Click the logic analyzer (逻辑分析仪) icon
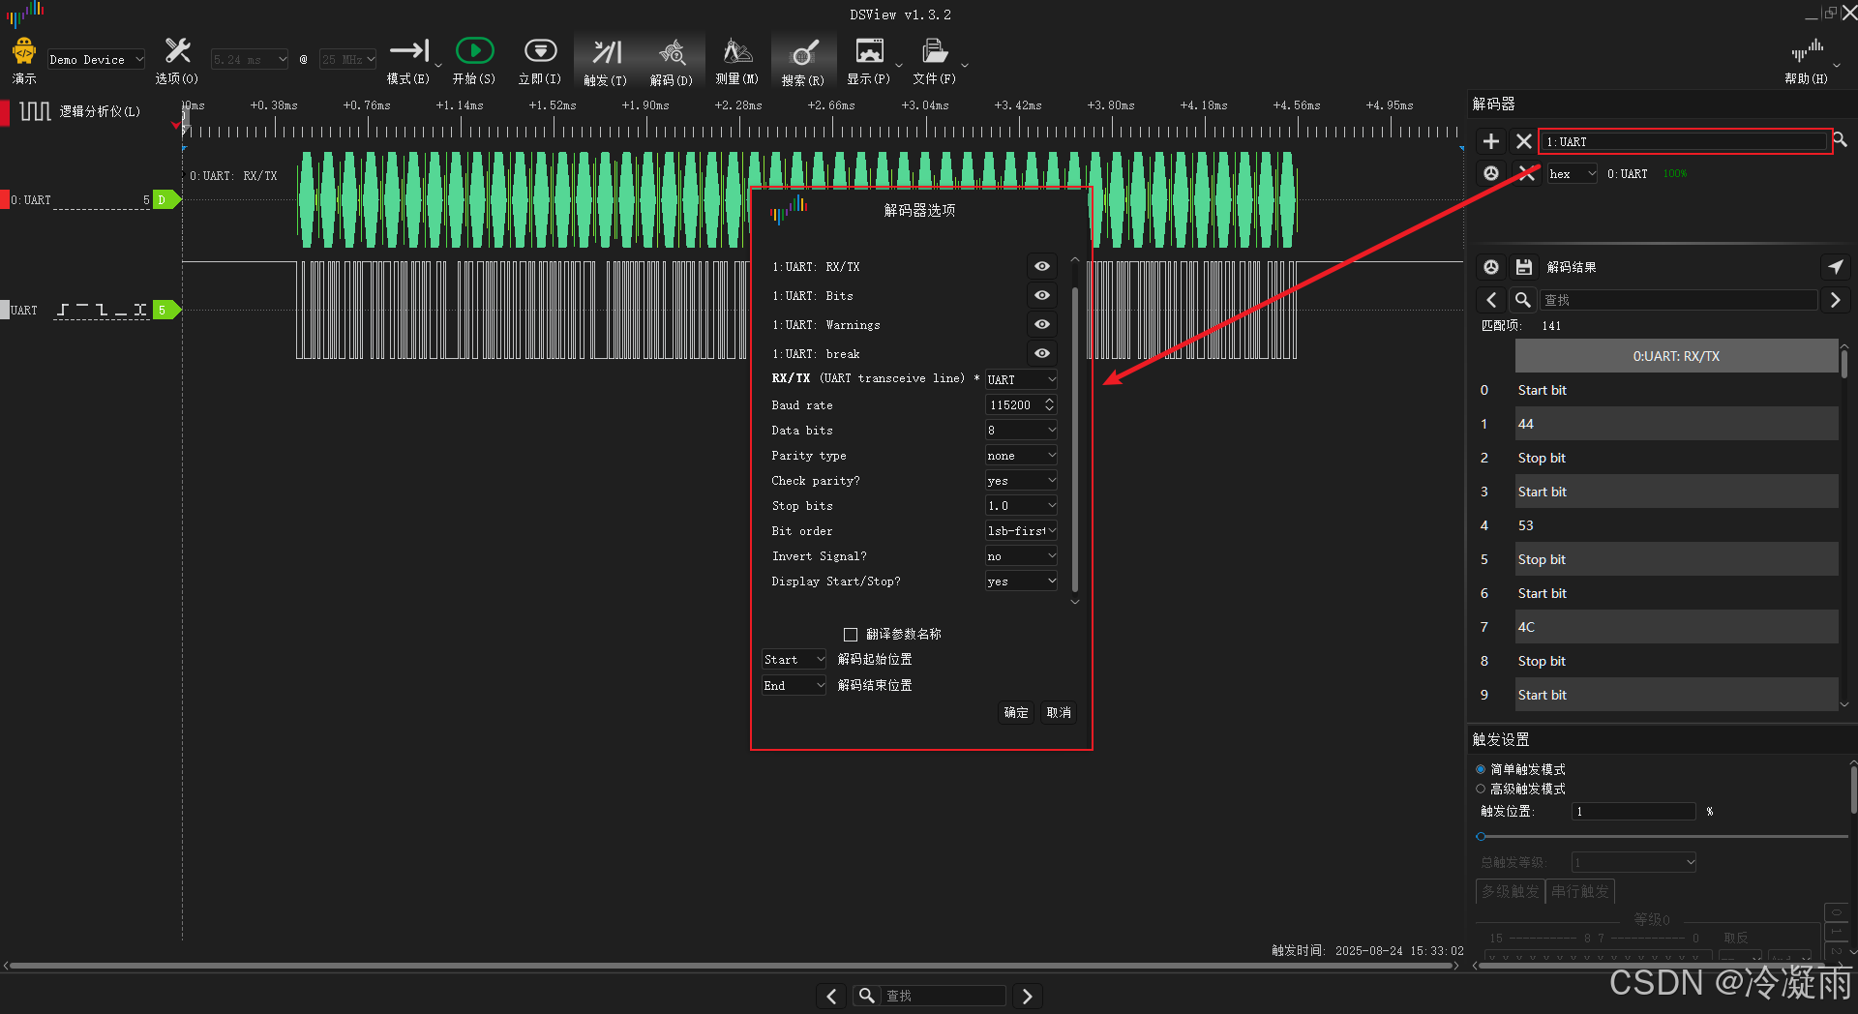 point(35,111)
